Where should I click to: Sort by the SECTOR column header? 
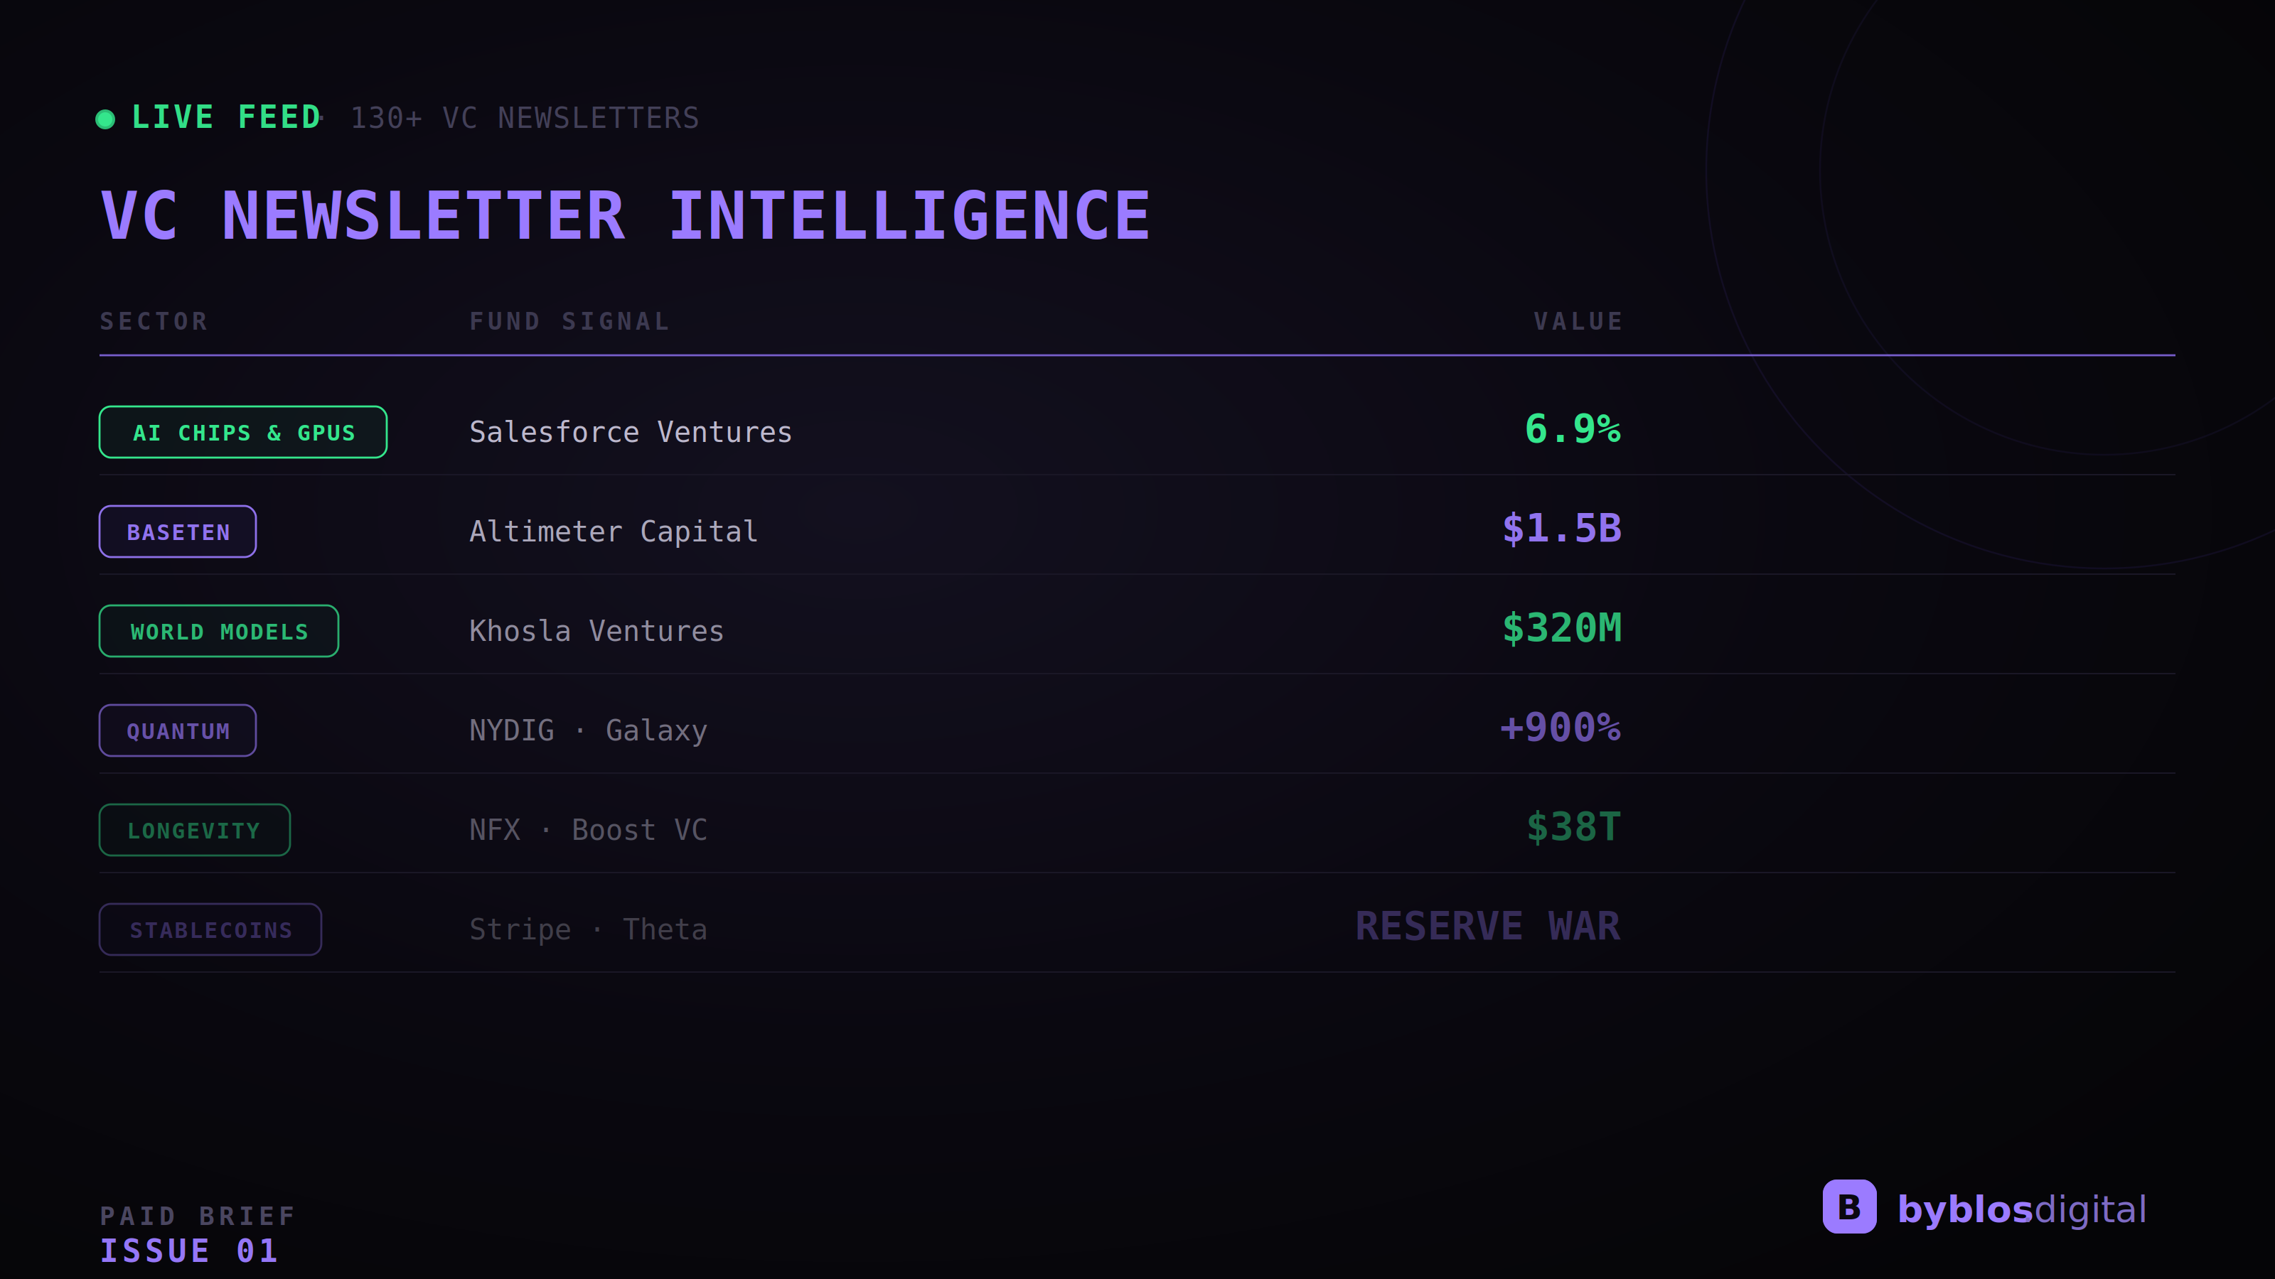(x=154, y=321)
